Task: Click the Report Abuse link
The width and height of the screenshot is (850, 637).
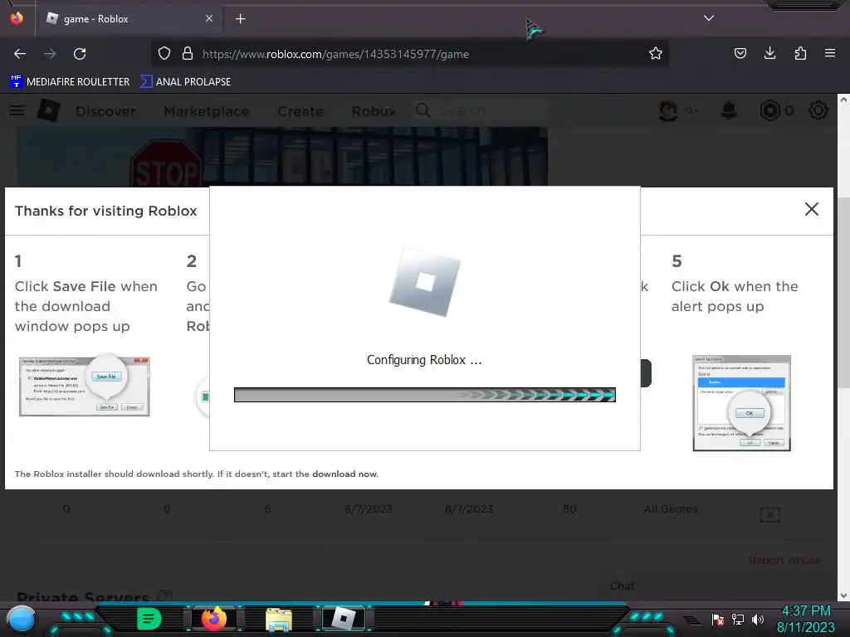Action: tap(784, 560)
